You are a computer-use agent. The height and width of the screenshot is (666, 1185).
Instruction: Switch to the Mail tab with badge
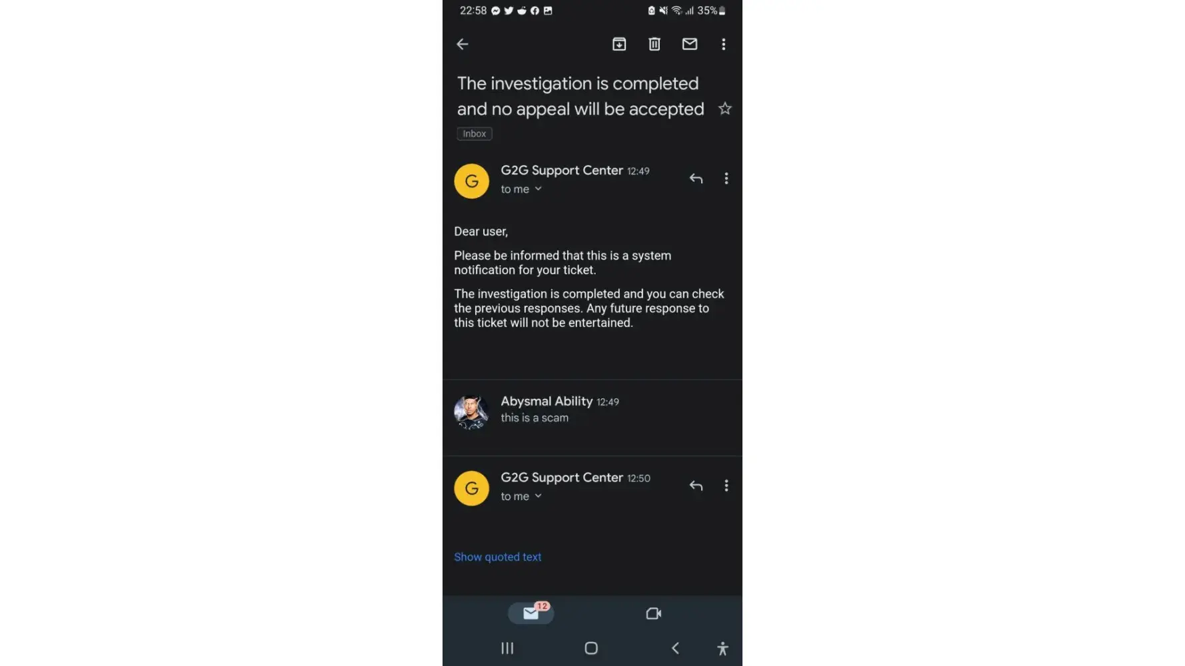coord(531,613)
